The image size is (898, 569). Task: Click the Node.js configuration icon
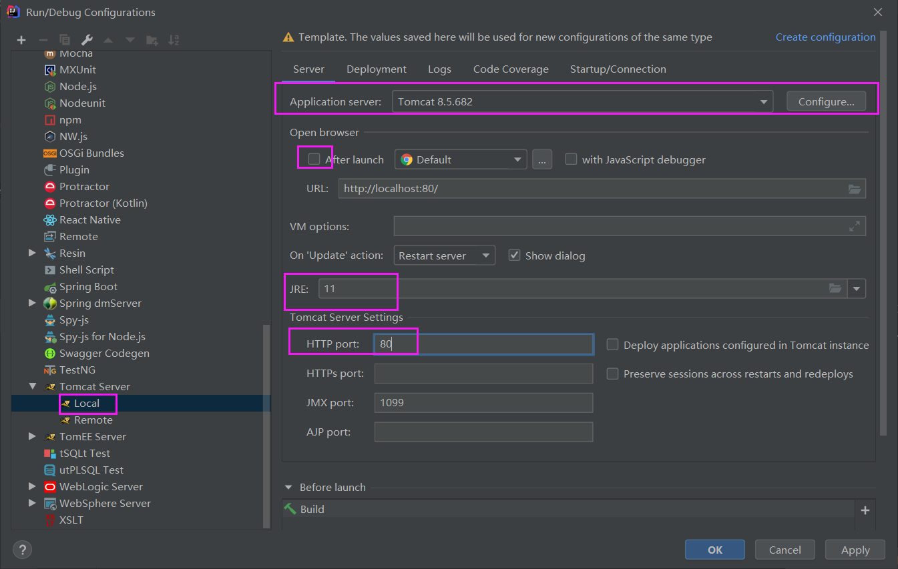pyautogui.click(x=49, y=87)
